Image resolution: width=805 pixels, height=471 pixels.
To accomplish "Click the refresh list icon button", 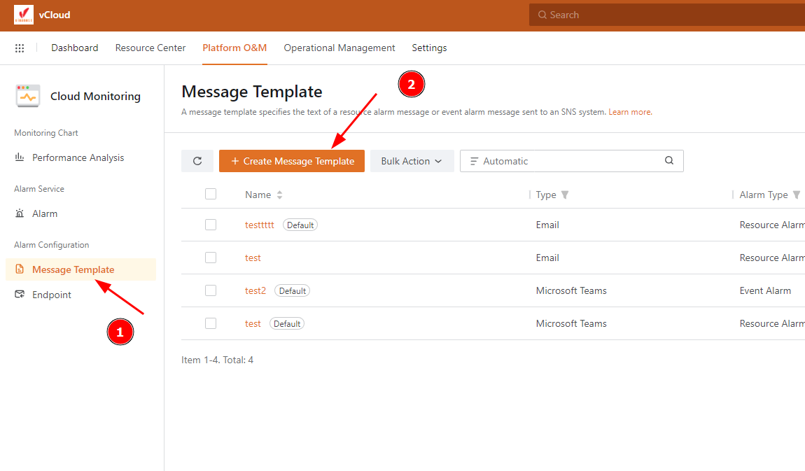I will click(197, 161).
